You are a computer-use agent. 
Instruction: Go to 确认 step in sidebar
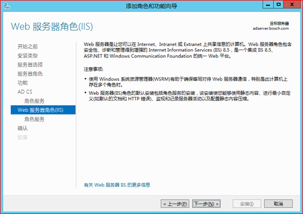(x=22, y=129)
